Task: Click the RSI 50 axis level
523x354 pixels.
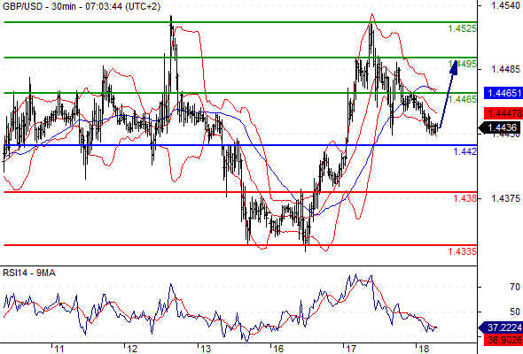Action: coord(515,312)
